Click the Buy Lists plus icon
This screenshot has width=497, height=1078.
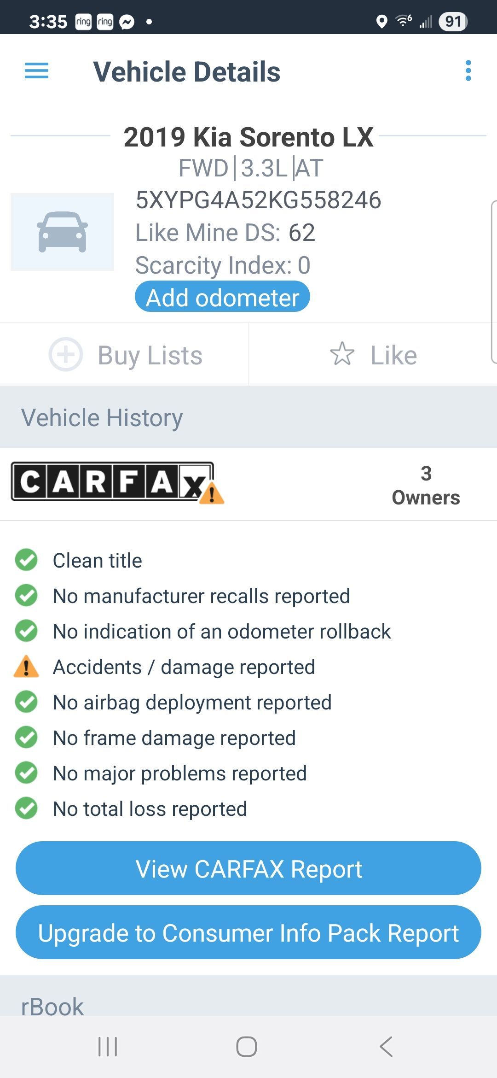(66, 355)
